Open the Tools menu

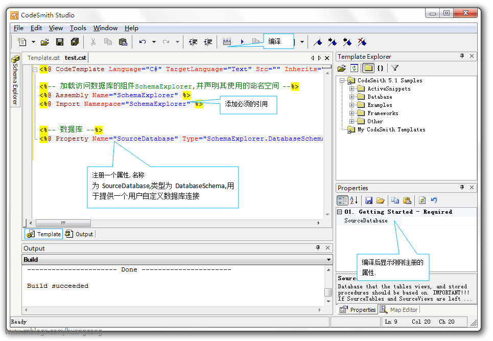pos(78,28)
